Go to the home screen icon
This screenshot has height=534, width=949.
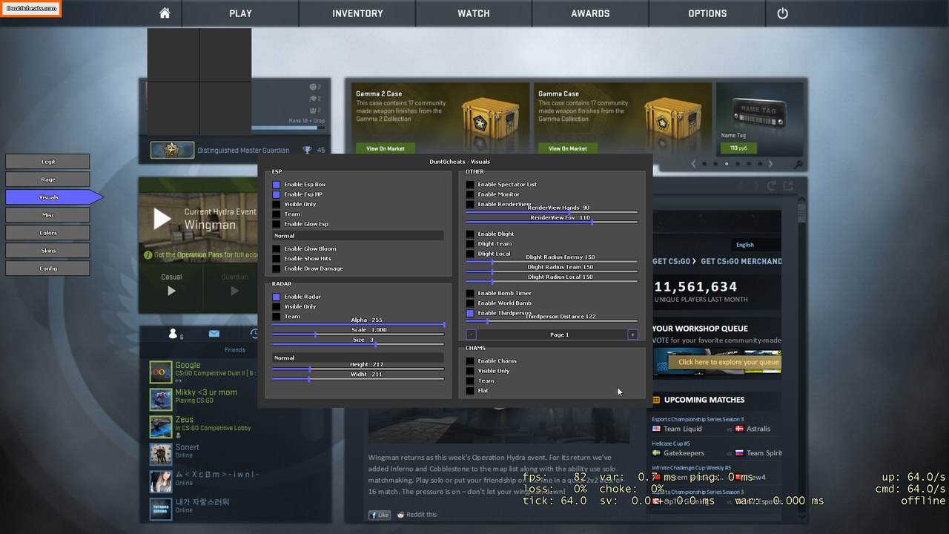(165, 13)
